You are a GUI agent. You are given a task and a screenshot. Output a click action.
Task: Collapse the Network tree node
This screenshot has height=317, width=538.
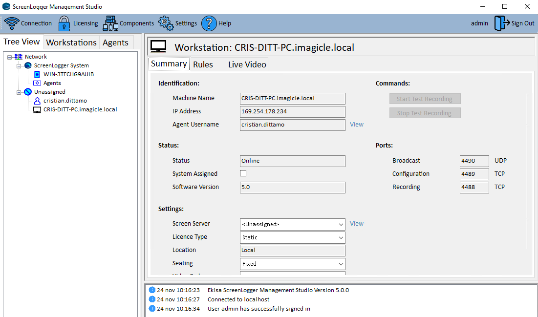coord(10,57)
